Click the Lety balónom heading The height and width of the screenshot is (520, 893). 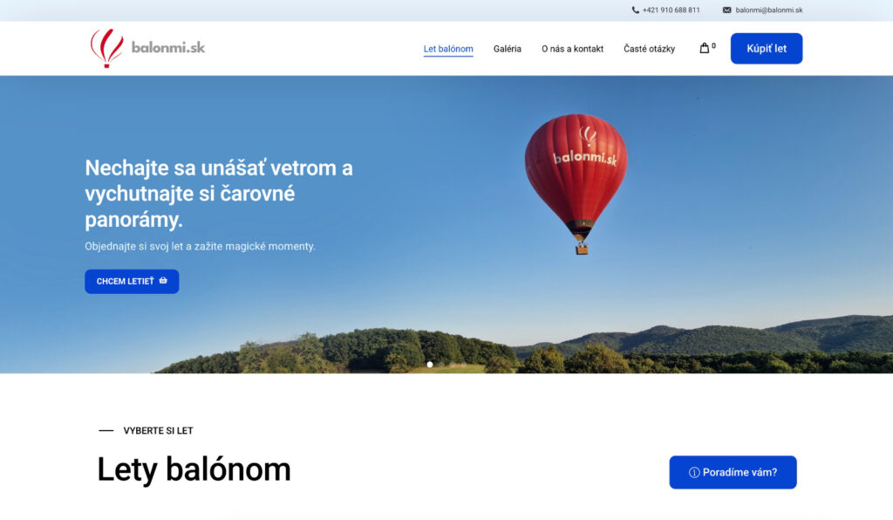(x=194, y=470)
